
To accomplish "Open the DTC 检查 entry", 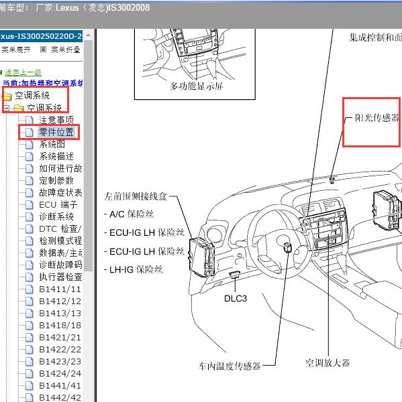I will (60, 228).
